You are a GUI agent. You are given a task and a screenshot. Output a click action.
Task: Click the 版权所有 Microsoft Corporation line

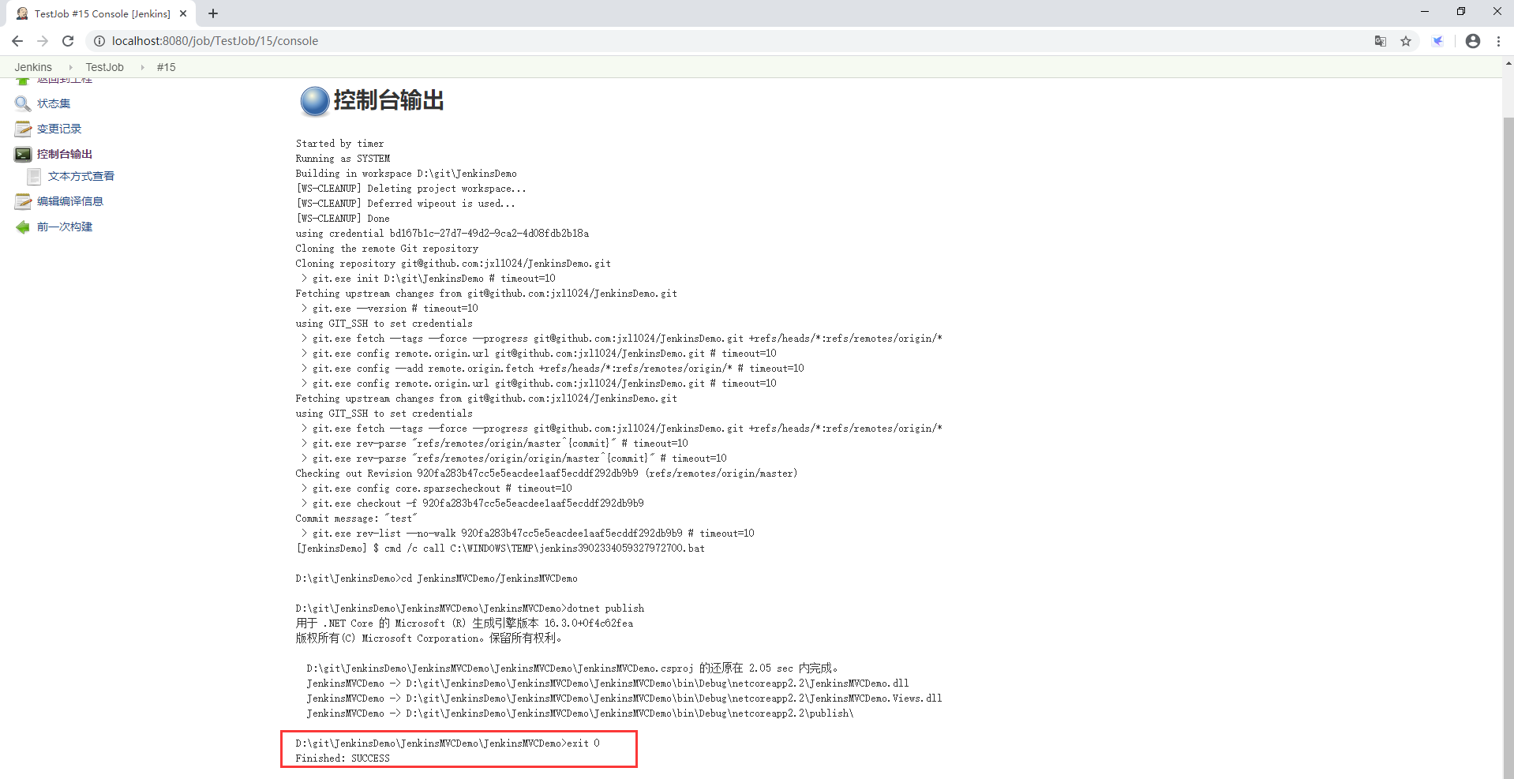(x=429, y=639)
